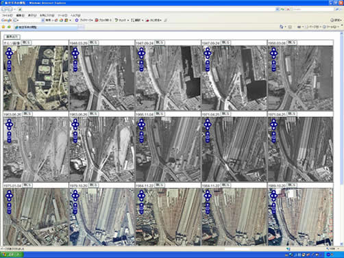Viewport: 344px width, 258px height.
Task: Click the add-to-favorites icon beside the star
Action: pos(9,27)
